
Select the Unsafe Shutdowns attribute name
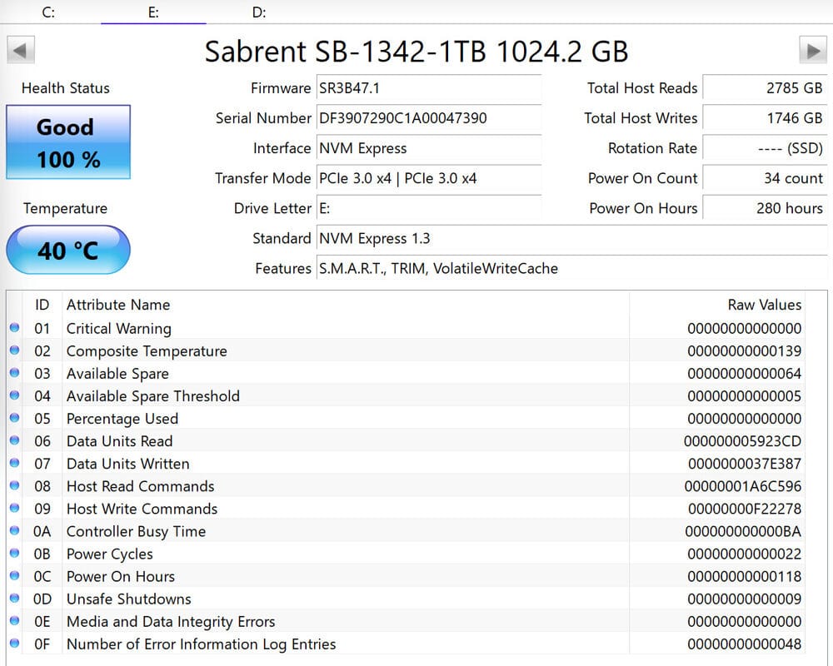[x=128, y=599]
